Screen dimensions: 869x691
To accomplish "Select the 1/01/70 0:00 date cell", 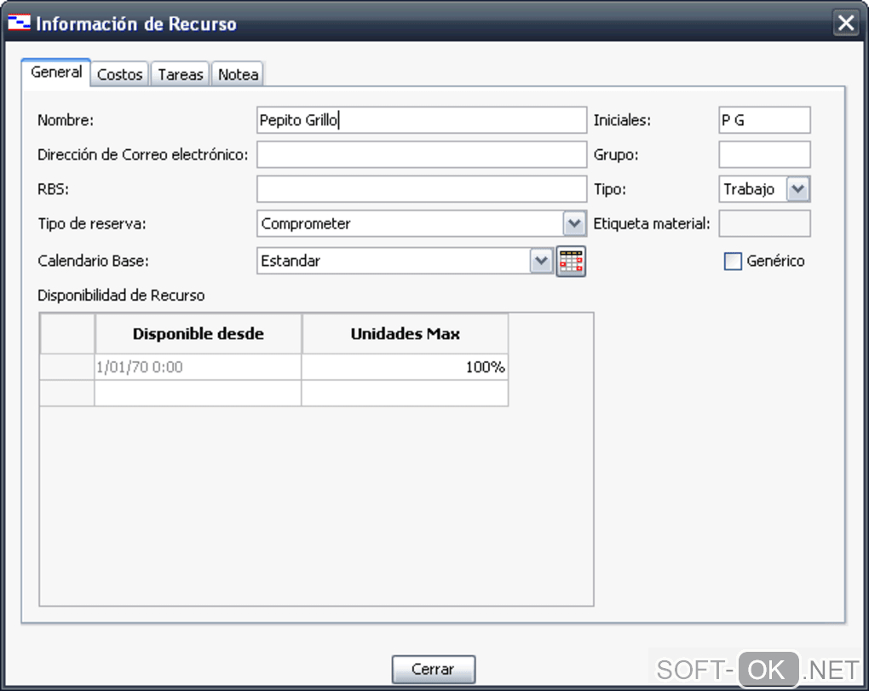I will tap(199, 367).
